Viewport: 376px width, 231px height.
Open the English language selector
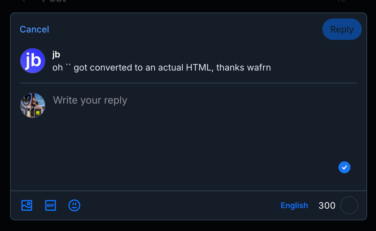click(294, 205)
